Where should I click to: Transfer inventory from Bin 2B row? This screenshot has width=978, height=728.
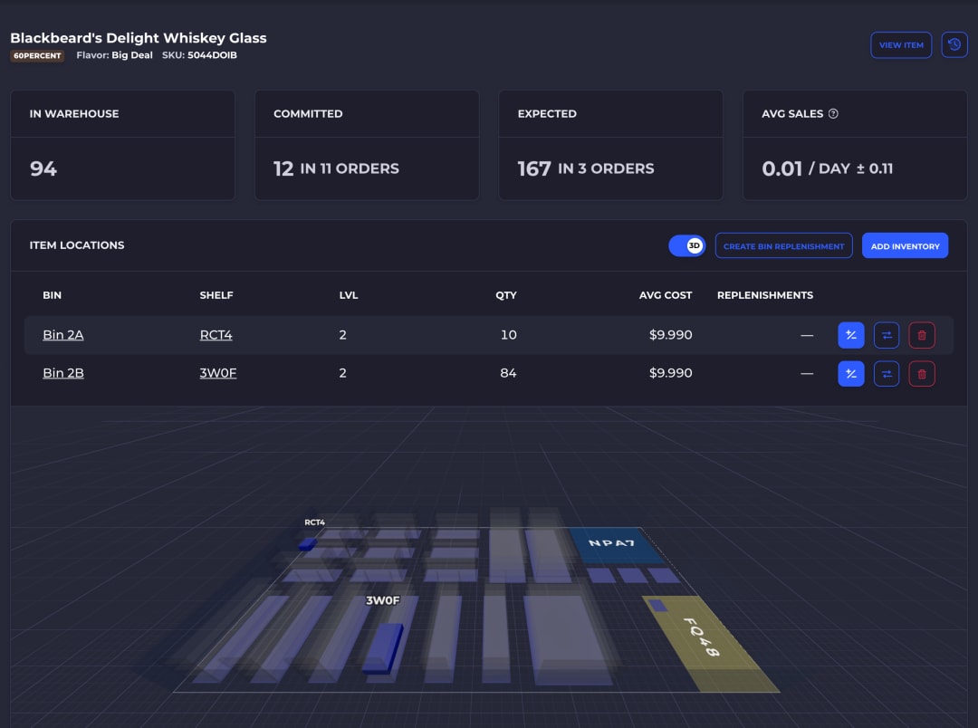click(887, 374)
